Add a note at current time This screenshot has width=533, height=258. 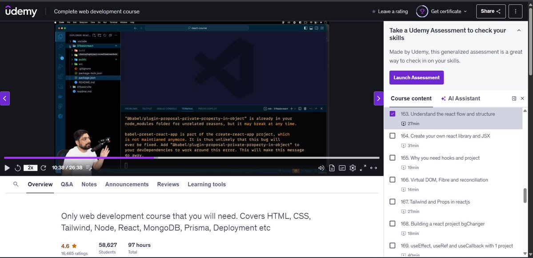pyautogui.click(x=89, y=168)
